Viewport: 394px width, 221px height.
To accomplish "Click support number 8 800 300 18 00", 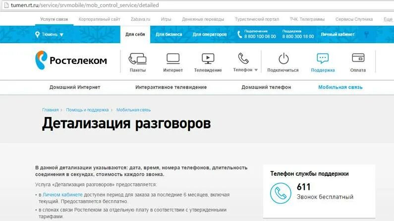I will pyautogui.click(x=298, y=36).
